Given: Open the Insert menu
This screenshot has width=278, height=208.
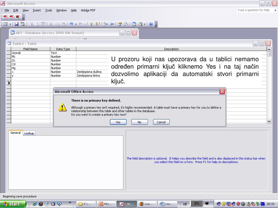Looking at the screenshot, I should (37, 10).
